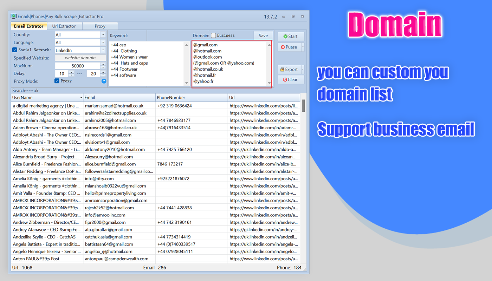Click the scroll-down arrow of the Domain list
Viewport: 492px width, 281px height.
(x=269, y=83)
